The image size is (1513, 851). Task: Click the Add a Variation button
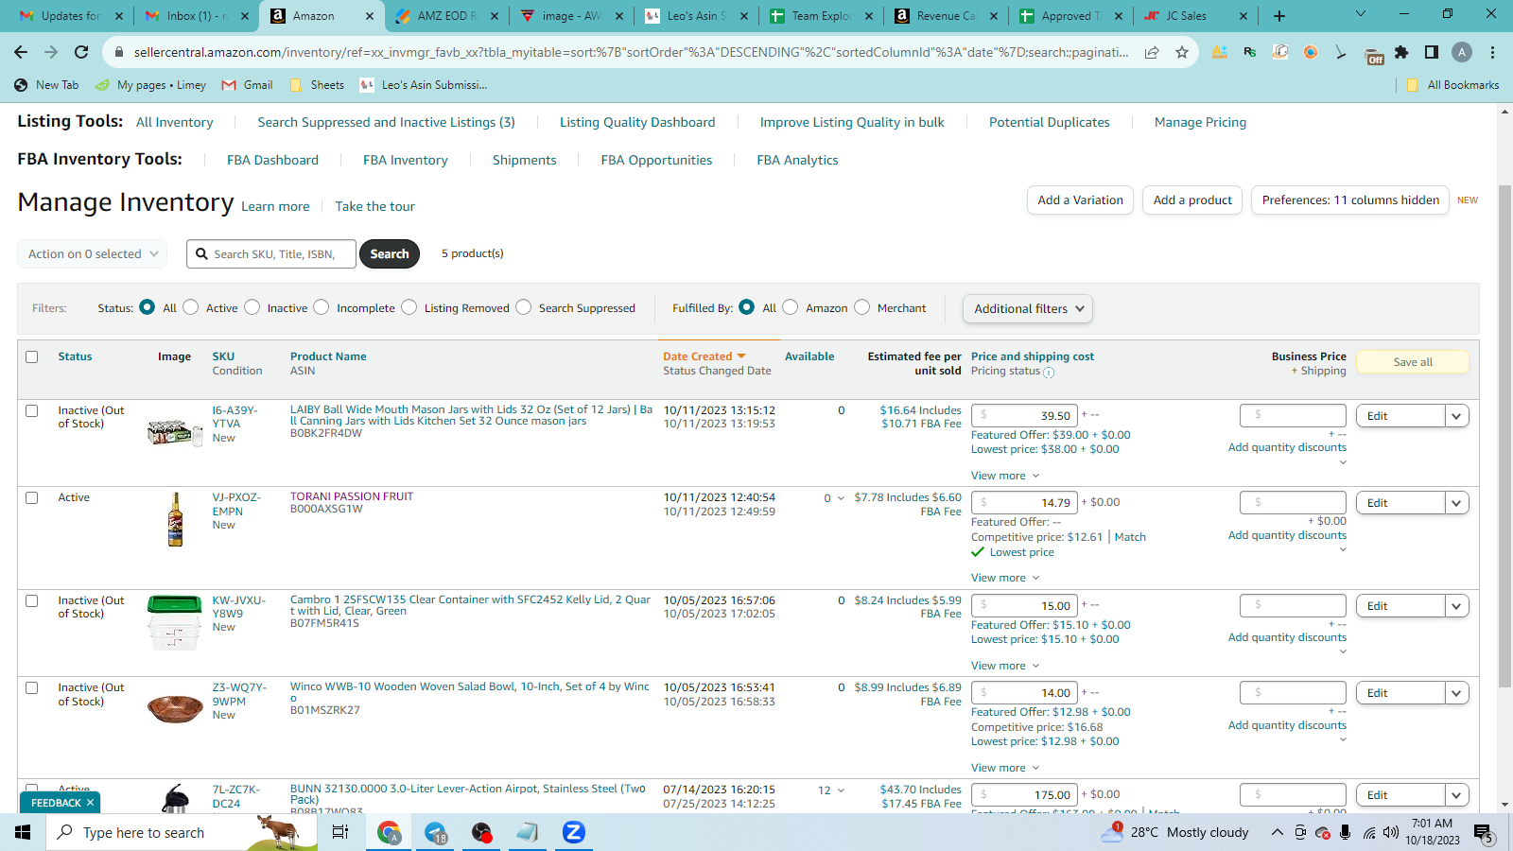point(1080,200)
